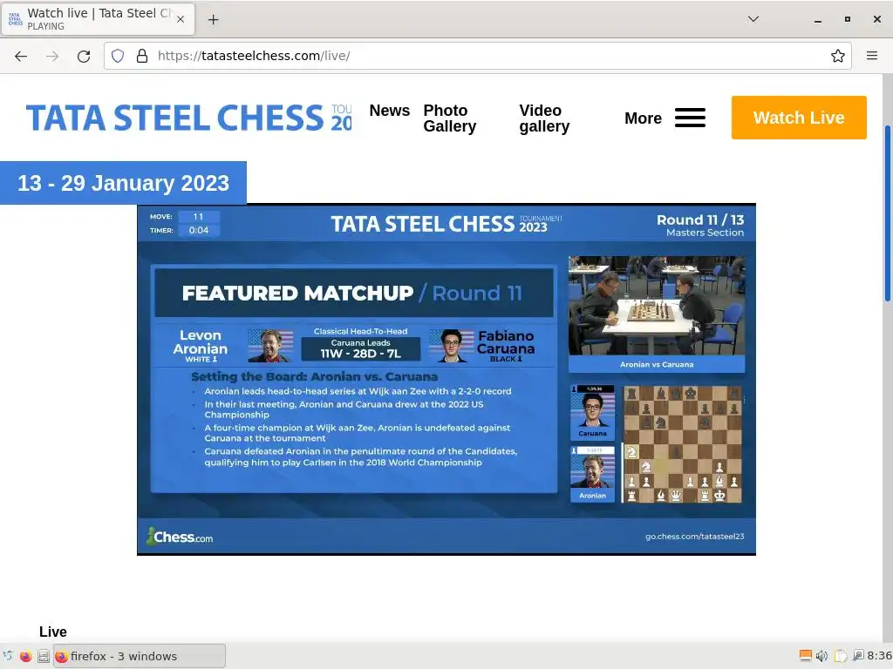Open the taskbar start menu icon

click(7, 657)
